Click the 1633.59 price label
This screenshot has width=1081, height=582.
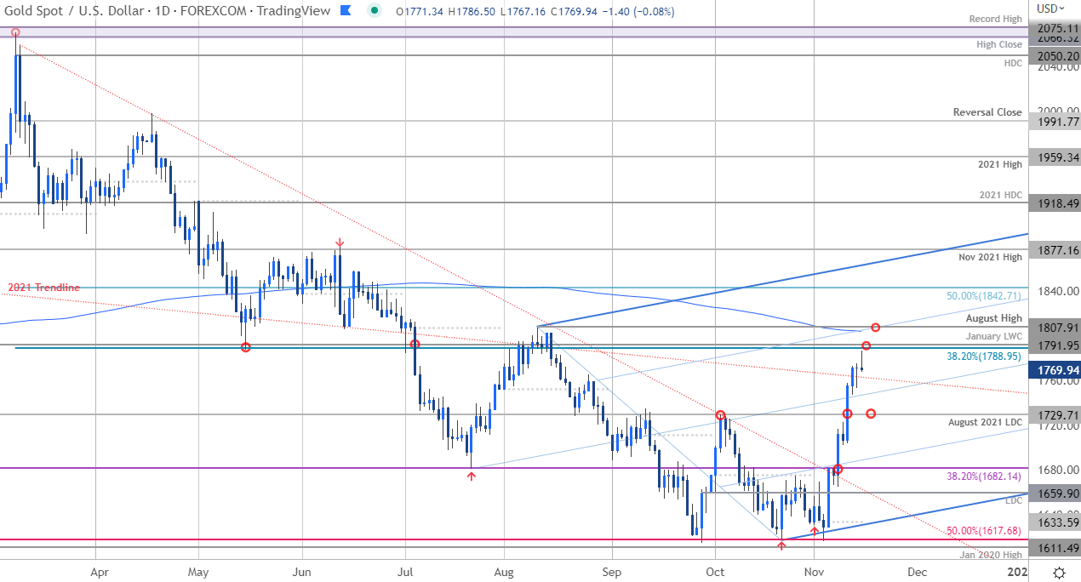pos(1054,522)
